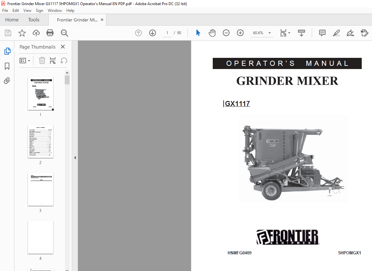Go to previous page arrow
372x271 pixels.
138,33
